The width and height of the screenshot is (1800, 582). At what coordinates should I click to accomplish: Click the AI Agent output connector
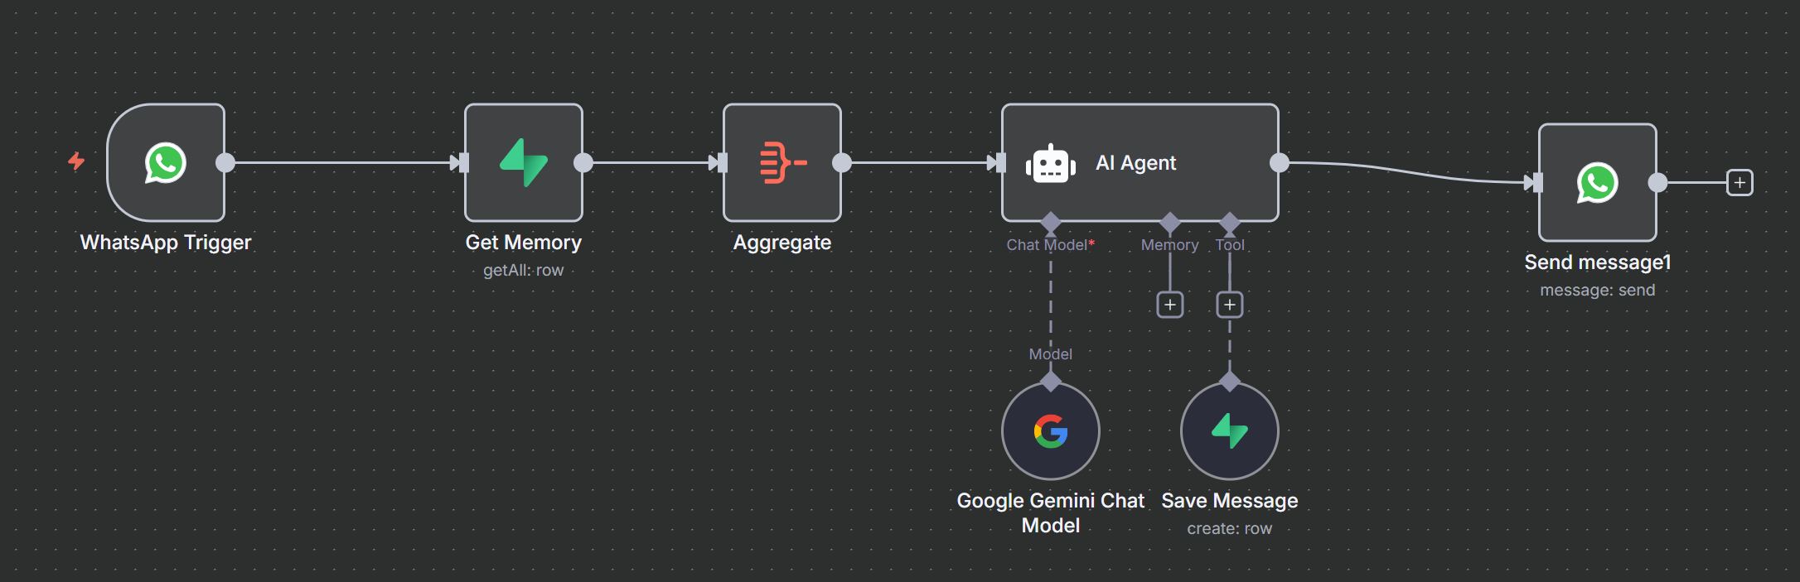point(1280,163)
